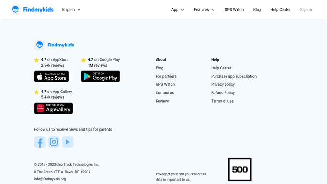Open the Facebook social icon
Screen dimensions: 327x184
pos(40,142)
